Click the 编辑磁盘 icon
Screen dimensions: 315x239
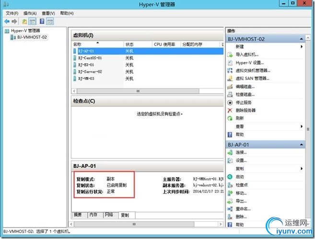230,87
